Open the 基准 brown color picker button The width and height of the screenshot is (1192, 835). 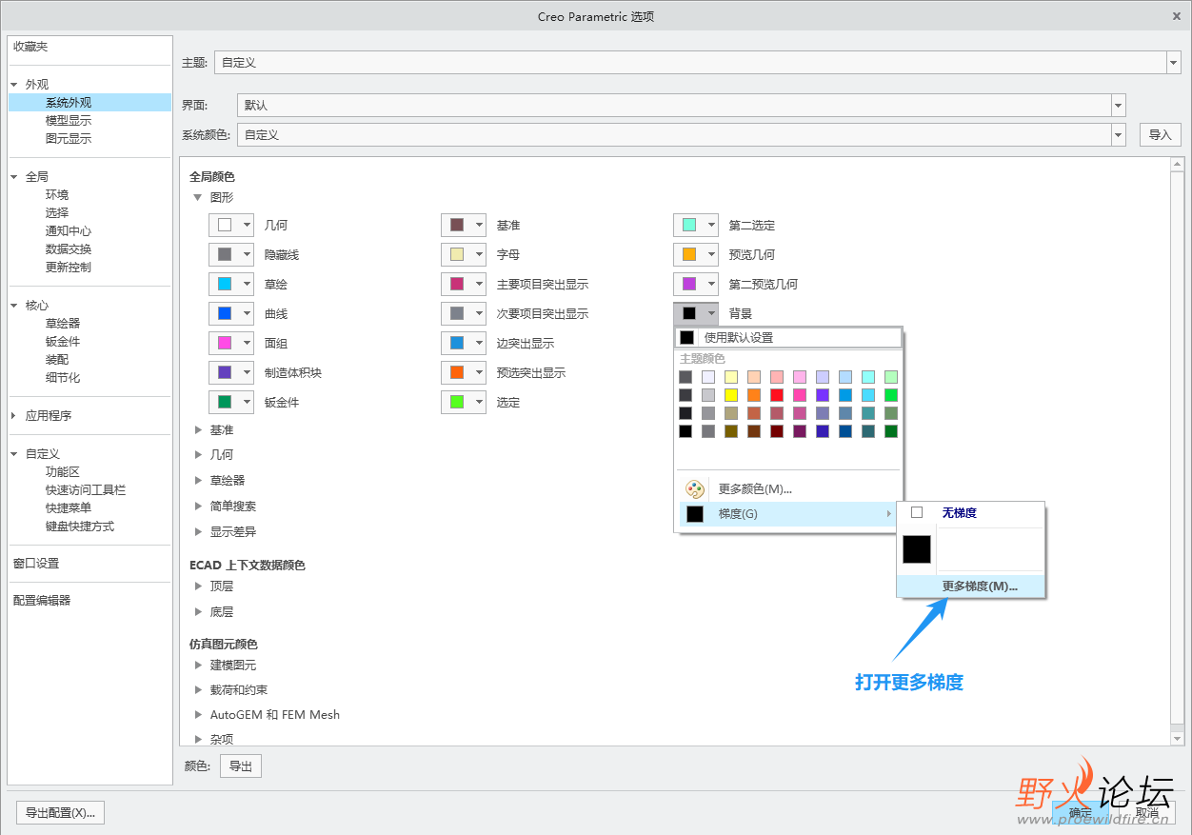[x=464, y=226]
